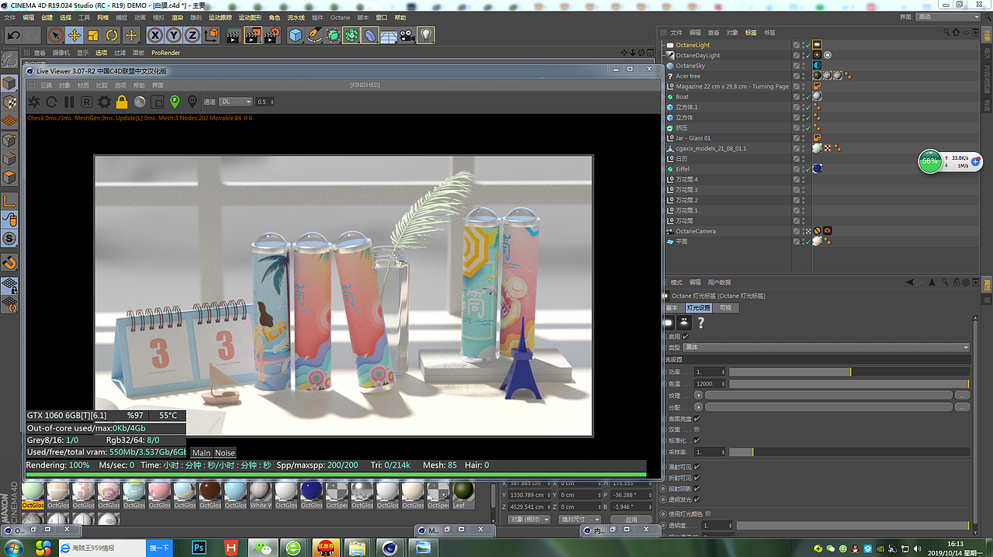Switch to the 可视 tab in the attributes panel
The width and height of the screenshot is (993, 557).
click(x=726, y=307)
